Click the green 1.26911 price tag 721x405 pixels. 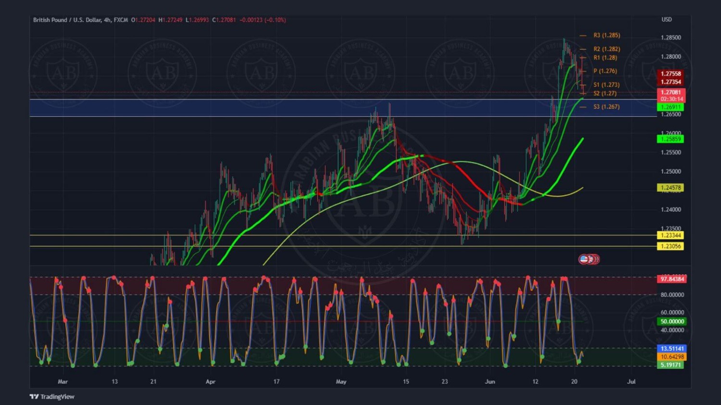click(x=671, y=107)
